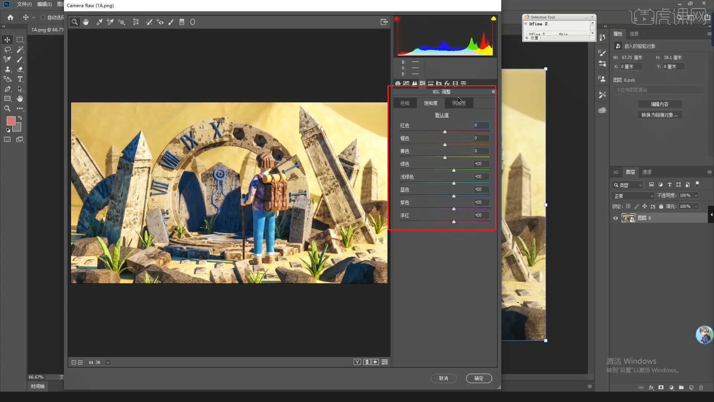Screen dimensions: 714x402
Task: Select the Red Eye Removal tool
Action: 160,22
